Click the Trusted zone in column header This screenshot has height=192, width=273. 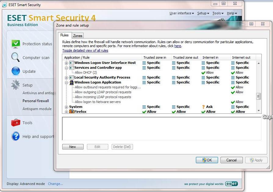tap(156, 57)
